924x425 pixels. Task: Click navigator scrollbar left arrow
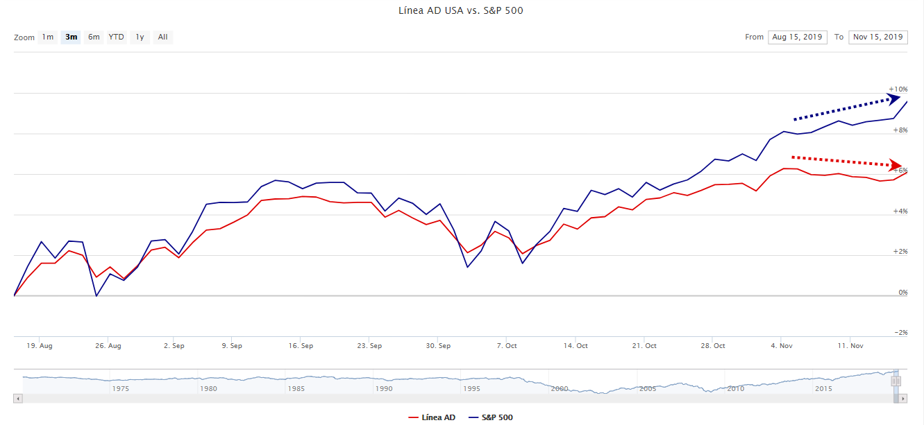[18, 399]
